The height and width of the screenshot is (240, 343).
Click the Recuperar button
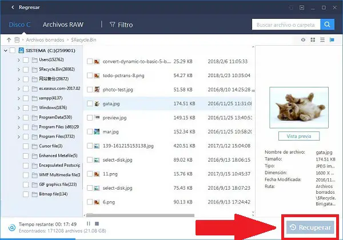310,227
